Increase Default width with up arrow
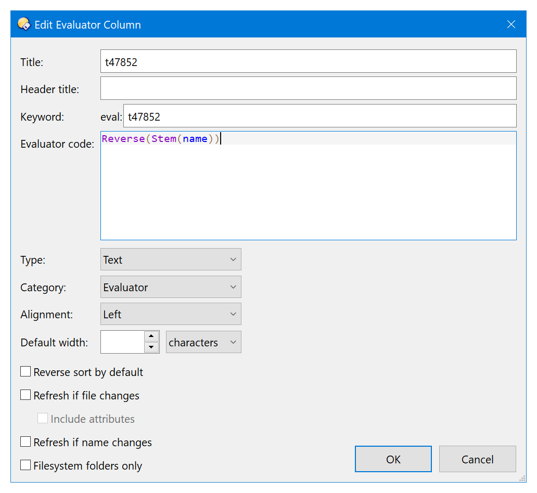The image size is (537, 493). click(151, 336)
